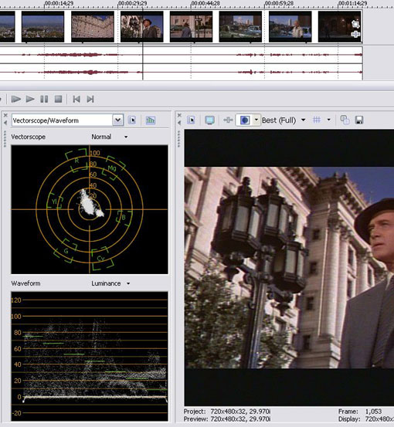The height and width of the screenshot is (427, 394).
Task: Open Vectorscope Normal mode dropdown
Action: [126, 137]
